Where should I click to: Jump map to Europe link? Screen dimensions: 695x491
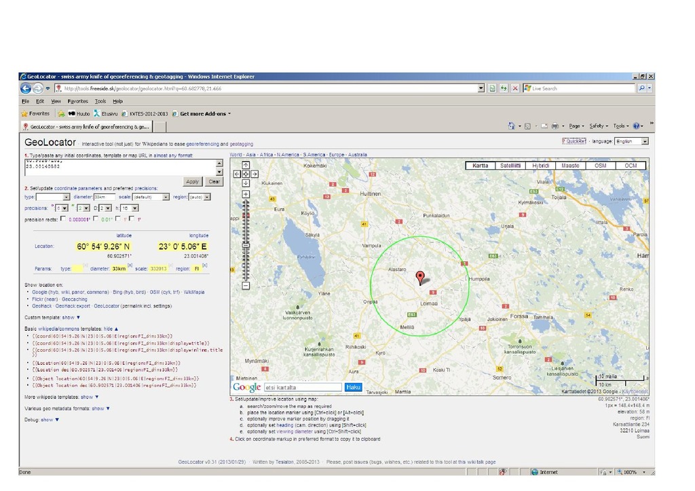tap(337, 155)
